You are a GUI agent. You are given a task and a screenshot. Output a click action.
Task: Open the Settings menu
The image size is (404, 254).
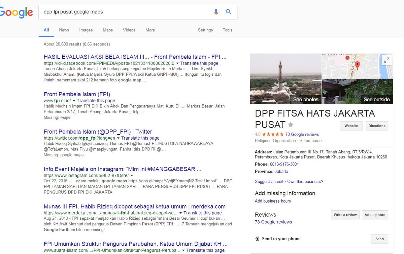coord(205,30)
